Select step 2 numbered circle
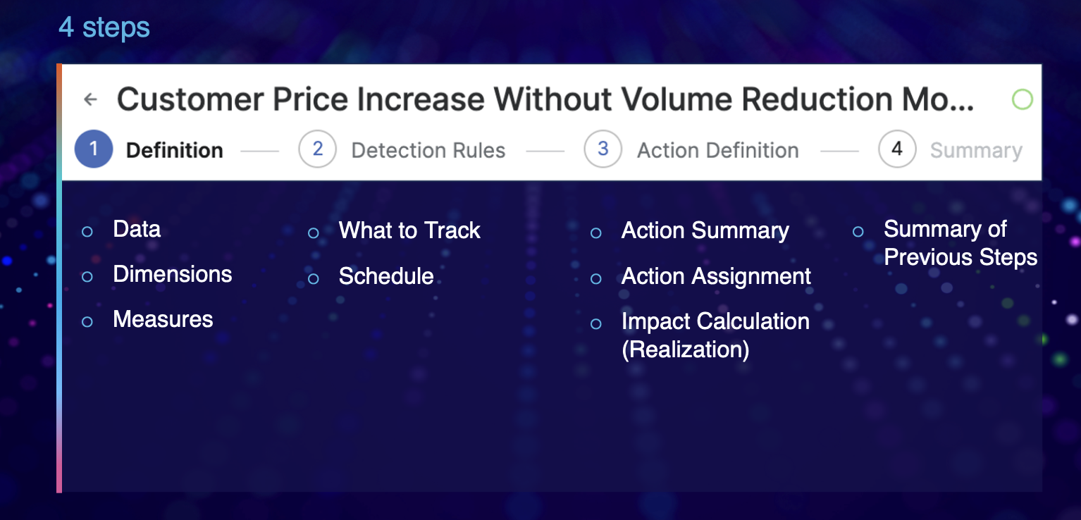 (317, 150)
